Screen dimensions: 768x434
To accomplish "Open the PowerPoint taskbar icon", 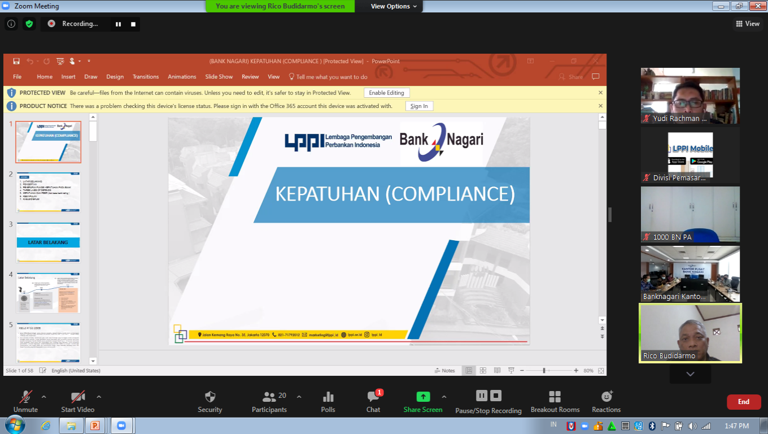I will coord(95,426).
